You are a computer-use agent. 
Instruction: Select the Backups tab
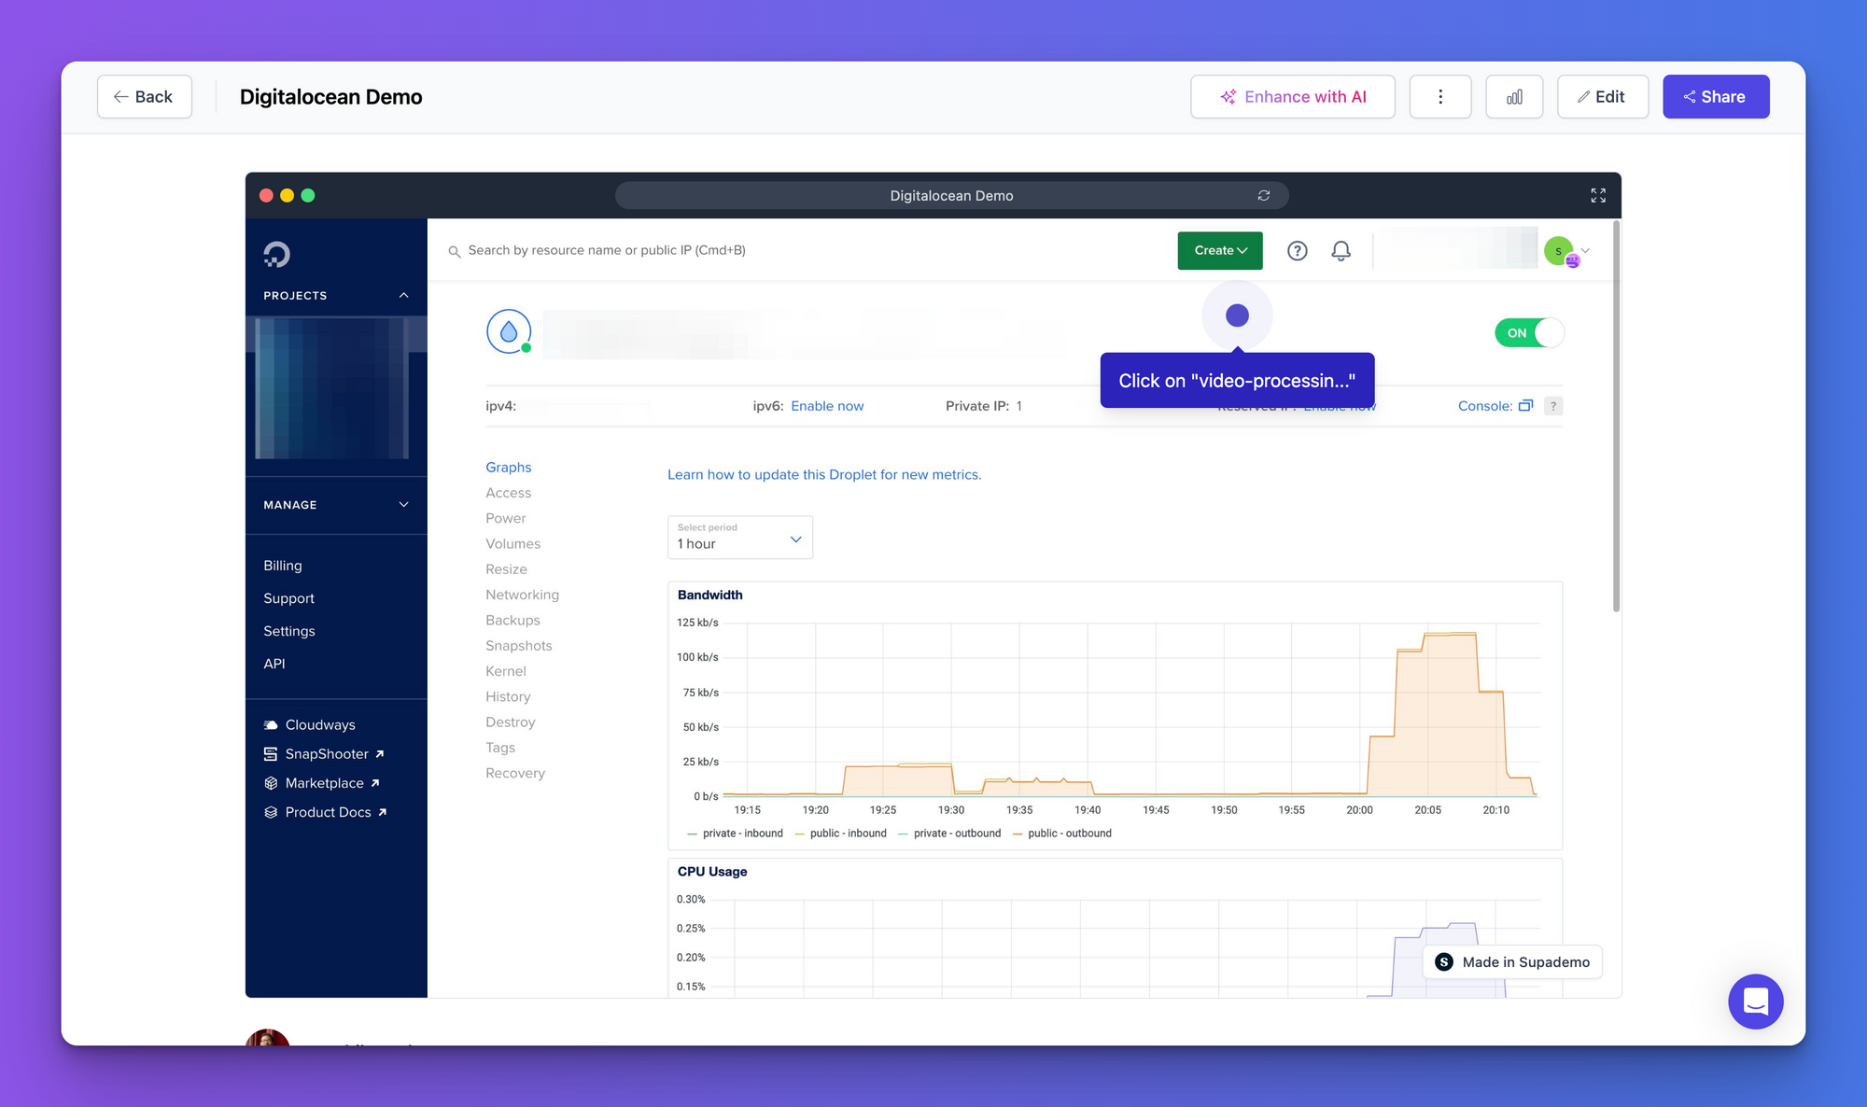[x=512, y=621]
